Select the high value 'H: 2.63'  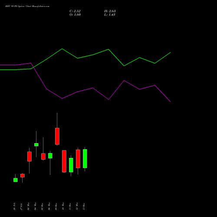[x=110, y=11]
